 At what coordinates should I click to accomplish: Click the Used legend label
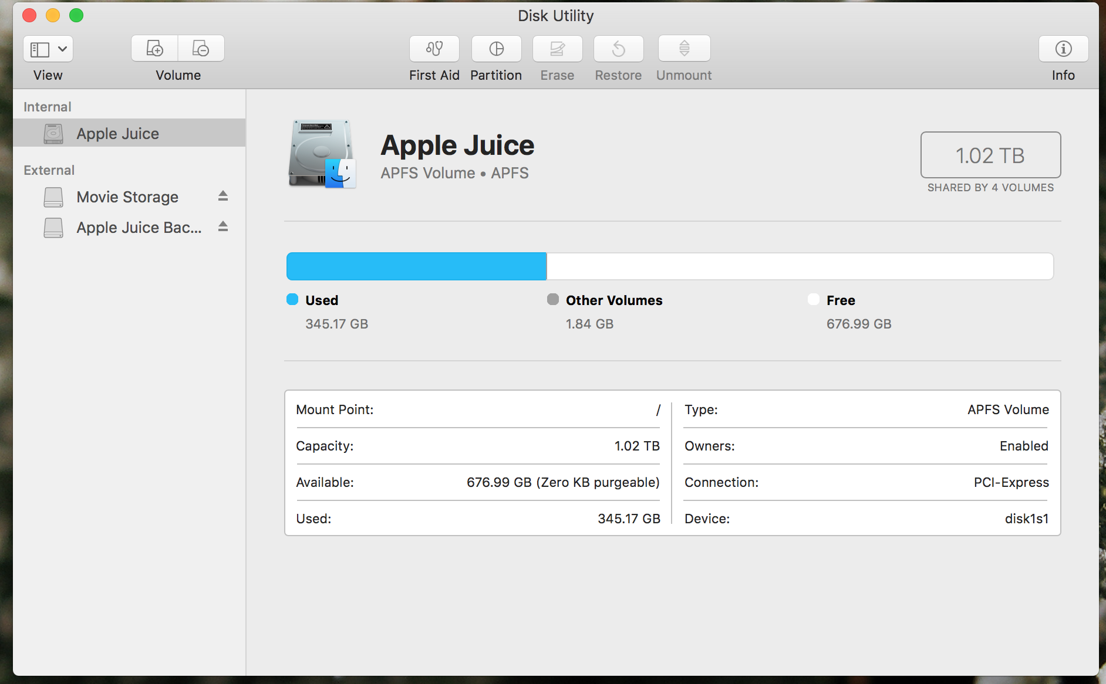[x=322, y=300]
